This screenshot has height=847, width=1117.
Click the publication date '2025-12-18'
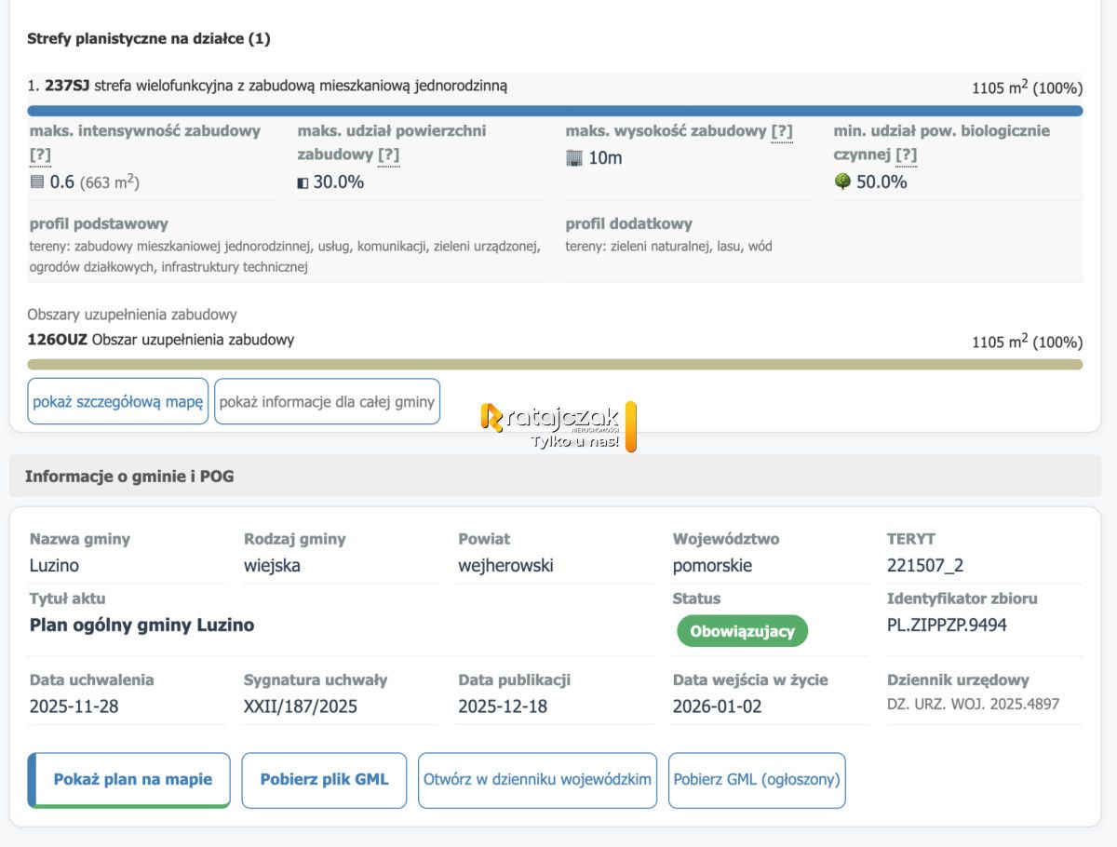tap(503, 706)
